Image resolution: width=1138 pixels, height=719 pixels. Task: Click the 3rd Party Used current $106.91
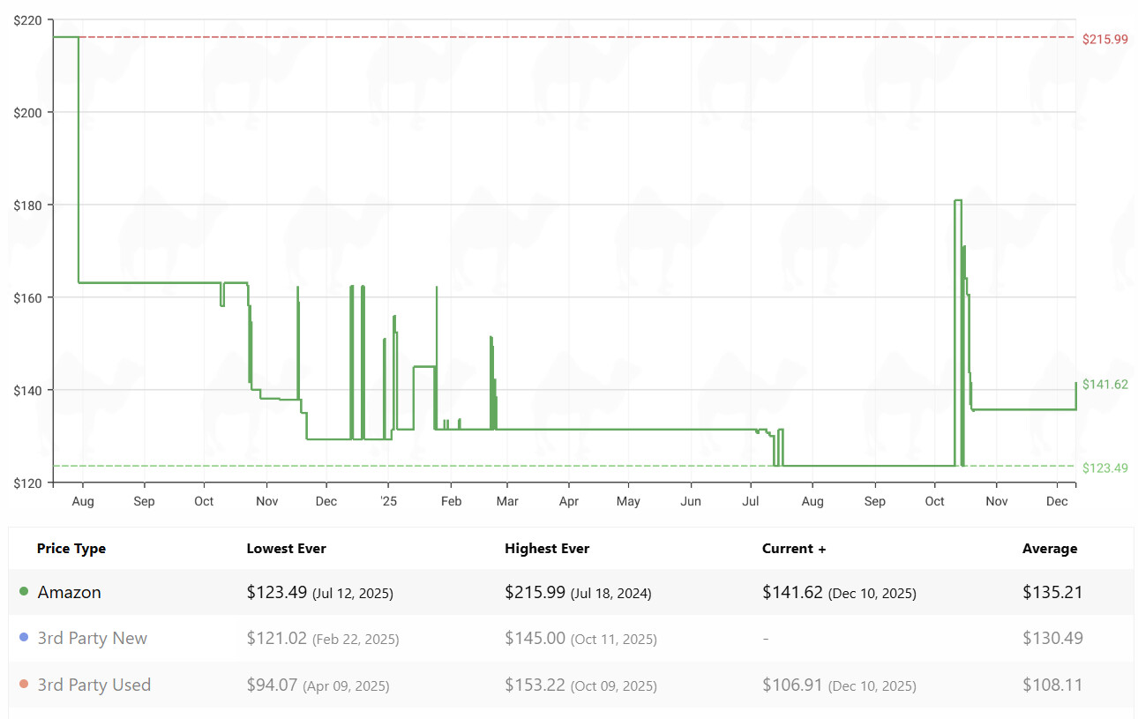[838, 685]
